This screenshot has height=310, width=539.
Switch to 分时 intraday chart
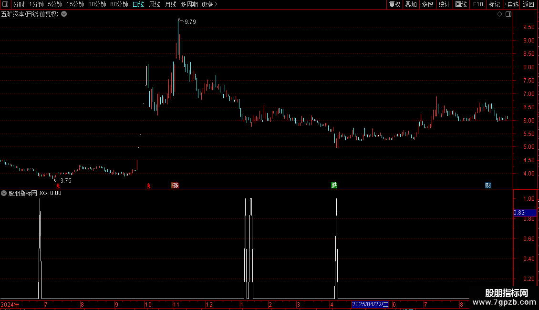[x=19, y=4]
